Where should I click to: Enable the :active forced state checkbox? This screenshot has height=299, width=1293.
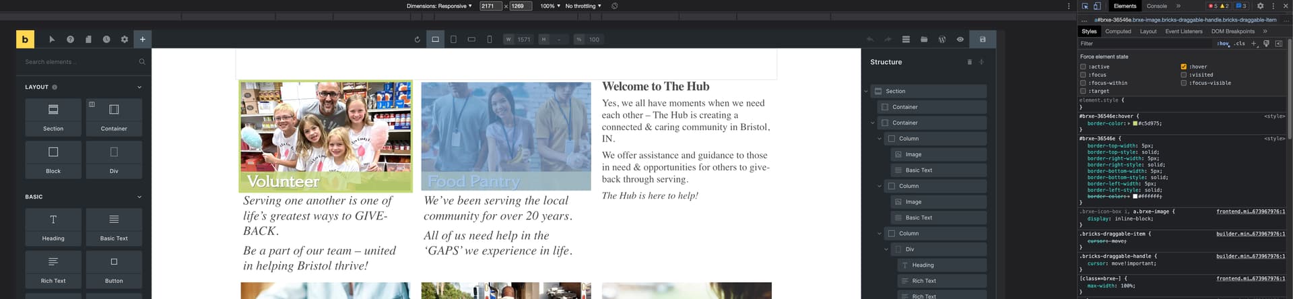coord(1084,67)
